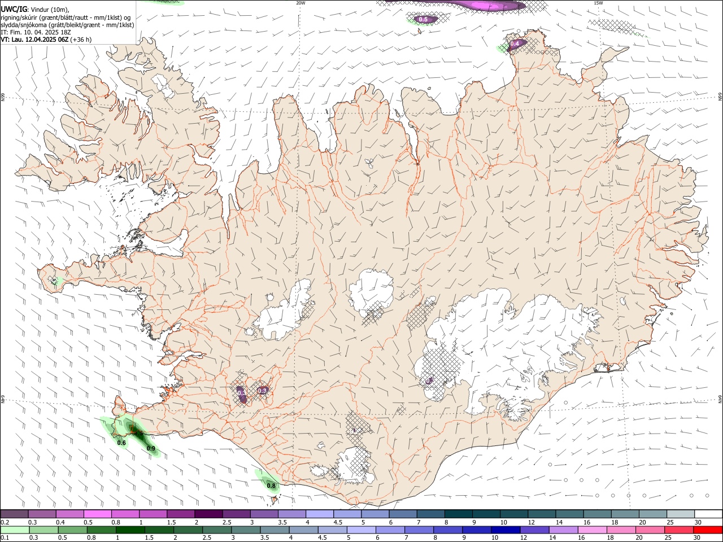Select lower scale navy swatch 10 to 12

tap(506, 530)
